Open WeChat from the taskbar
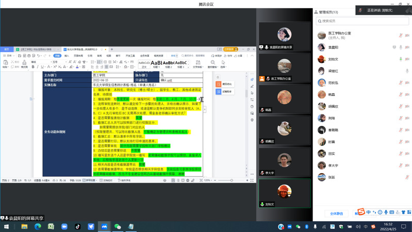 [x=117, y=226]
